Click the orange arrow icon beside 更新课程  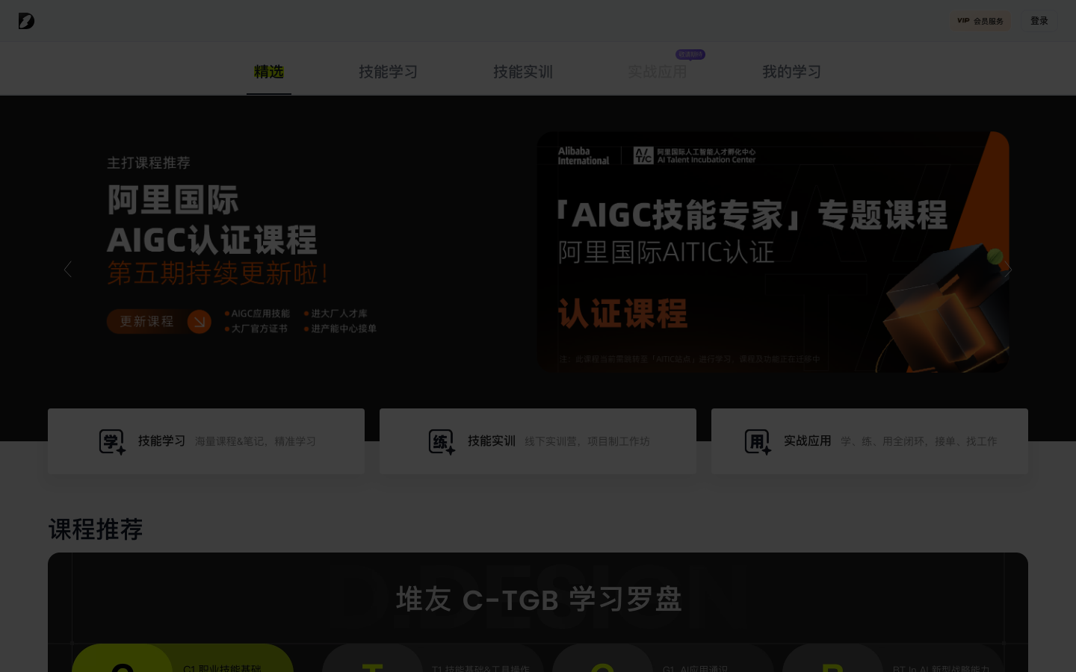click(x=200, y=322)
